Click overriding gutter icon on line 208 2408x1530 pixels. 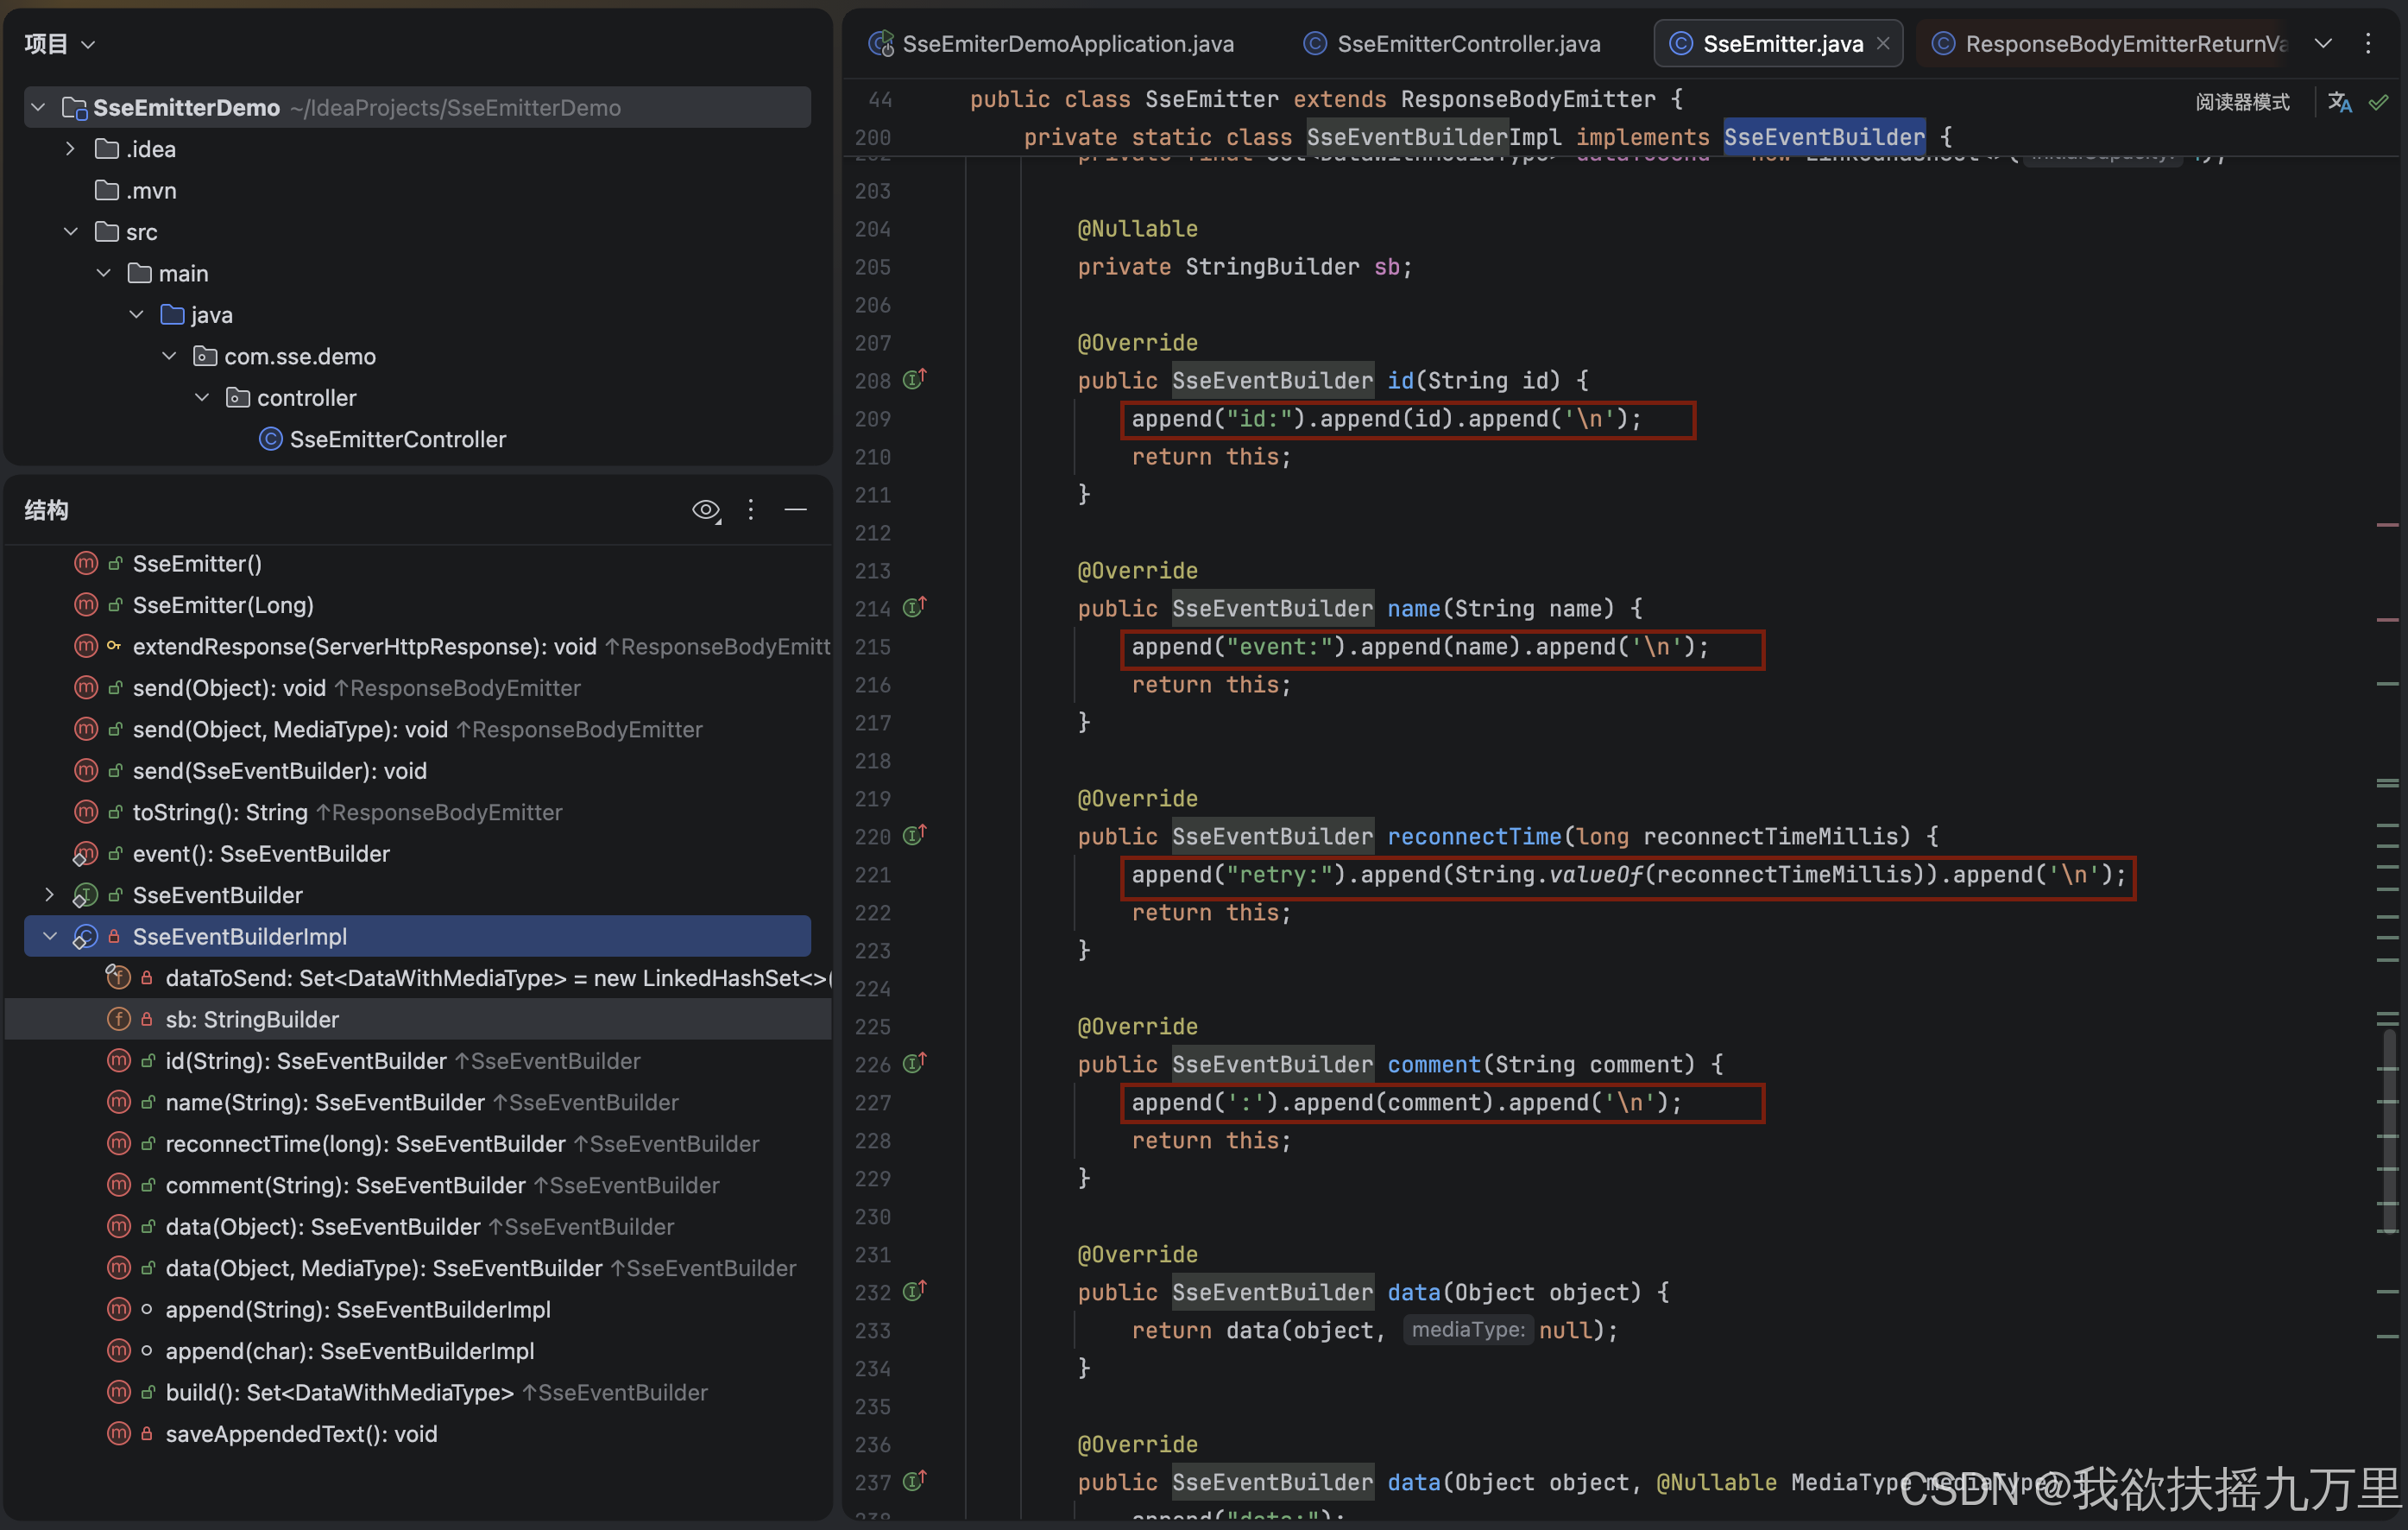(914, 379)
